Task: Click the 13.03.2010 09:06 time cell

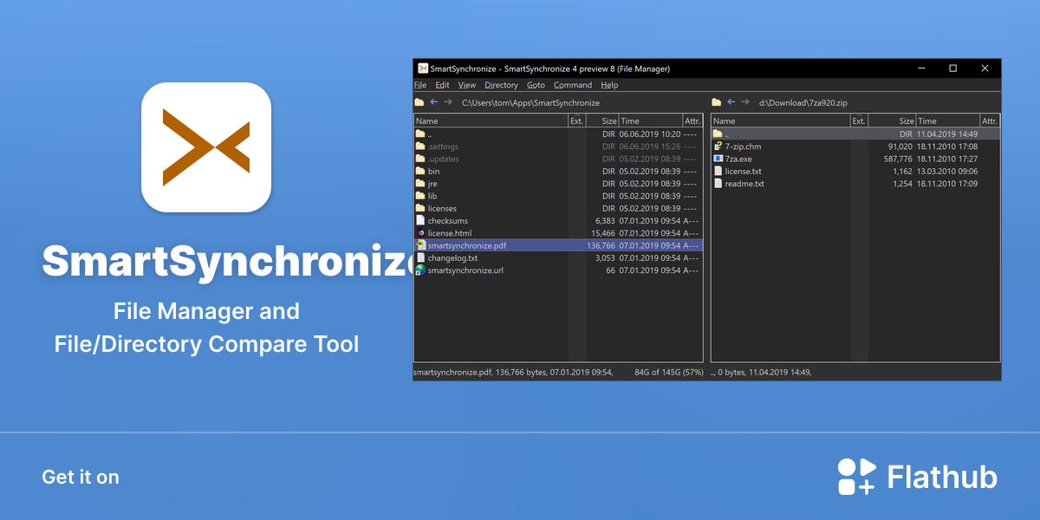Action: [x=947, y=172]
